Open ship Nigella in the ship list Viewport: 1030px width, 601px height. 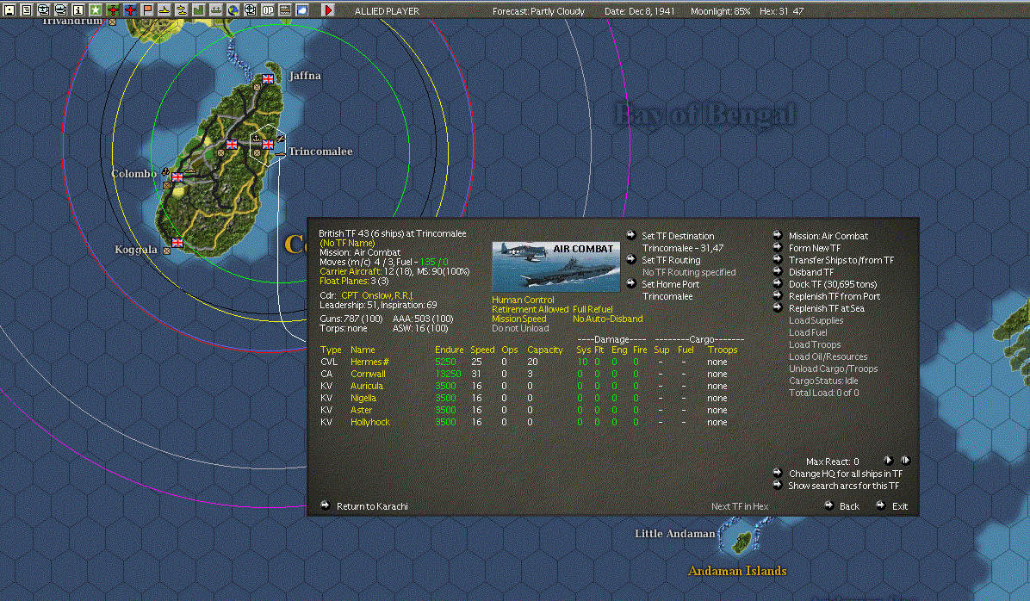pos(363,398)
